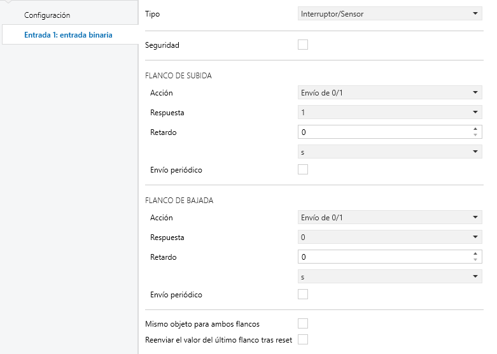Click the Mismo objeto para ambos flancos label
Image resolution: width=497 pixels, height=354 pixels.
pyautogui.click(x=202, y=324)
